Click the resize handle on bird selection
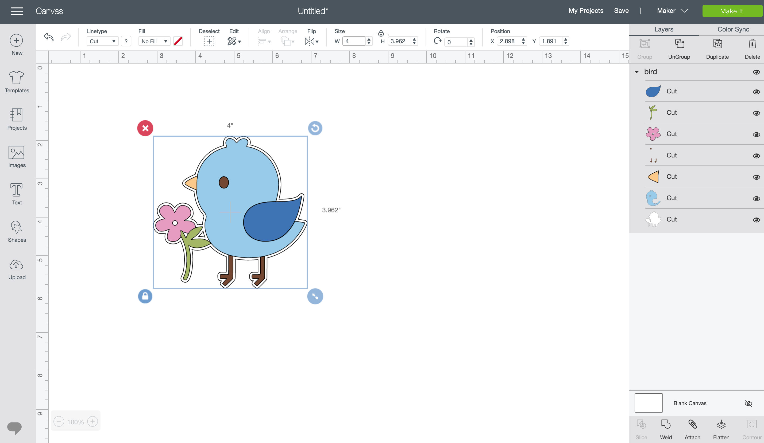Screen dimensions: 764x443 click(315, 296)
